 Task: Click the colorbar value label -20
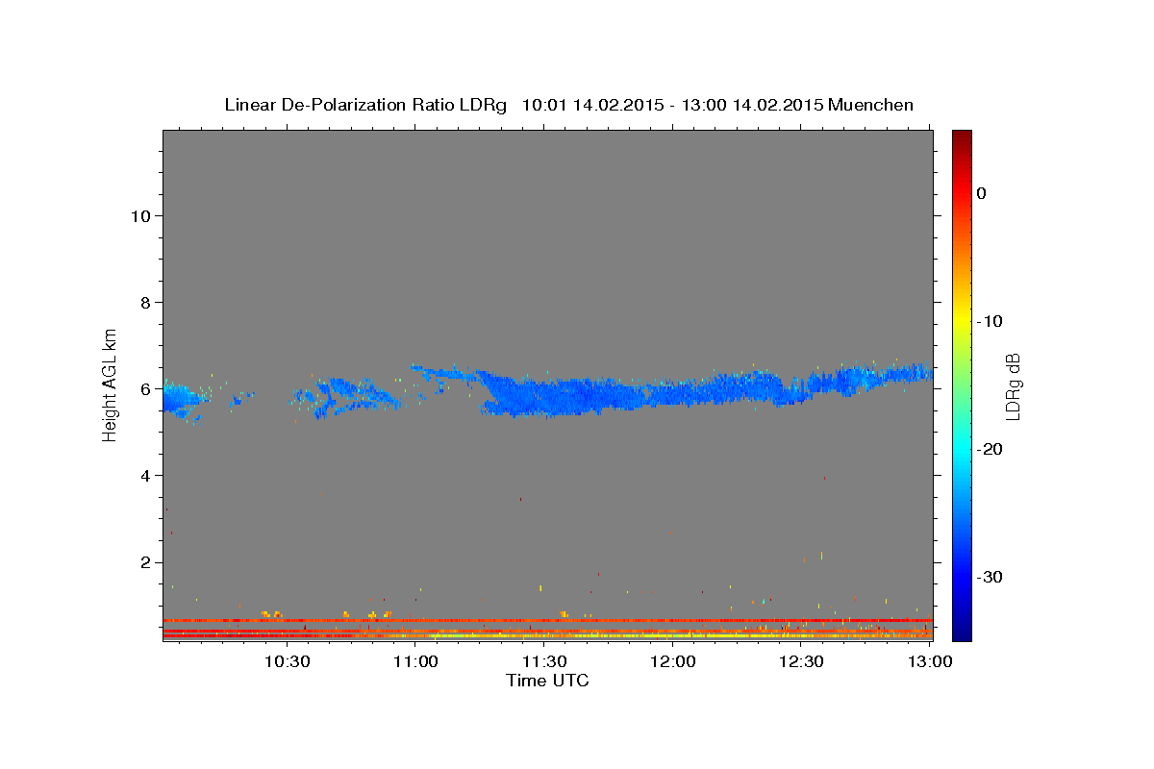tap(991, 449)
